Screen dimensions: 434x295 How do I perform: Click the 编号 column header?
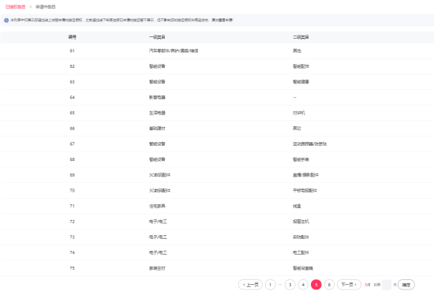pos(73,37)
